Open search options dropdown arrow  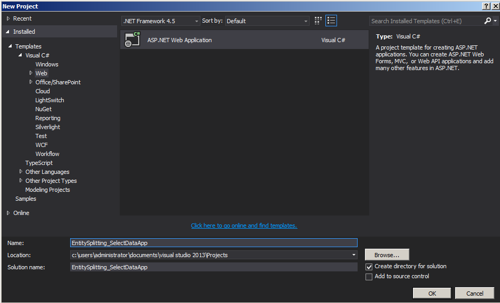(x=495, y=21)
